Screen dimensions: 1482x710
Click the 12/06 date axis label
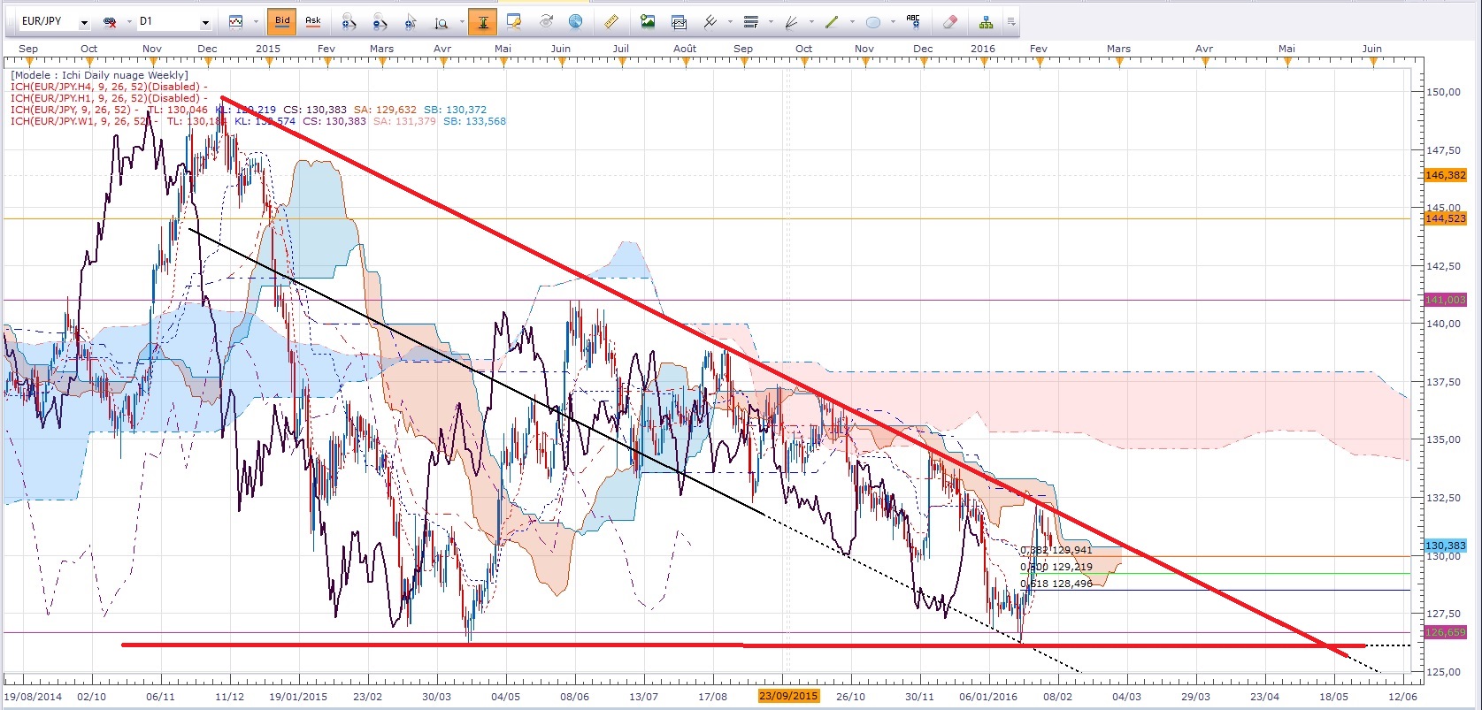tap(1403, 697)
